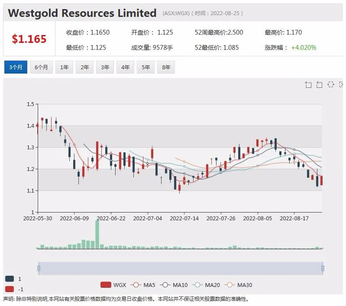Switch to the 4年 range tab
Image resolution: width=346 pixels, height=306 pixels.
pos(125,67)
